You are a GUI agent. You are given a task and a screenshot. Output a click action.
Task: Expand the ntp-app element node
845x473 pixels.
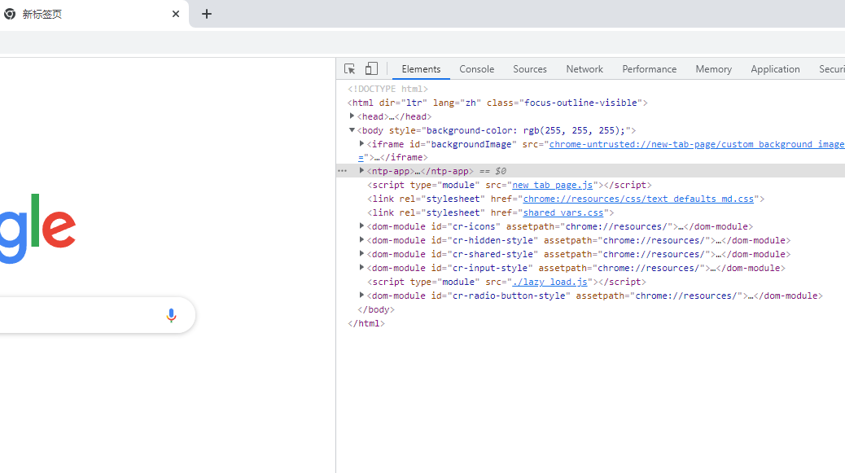(361, 171)
